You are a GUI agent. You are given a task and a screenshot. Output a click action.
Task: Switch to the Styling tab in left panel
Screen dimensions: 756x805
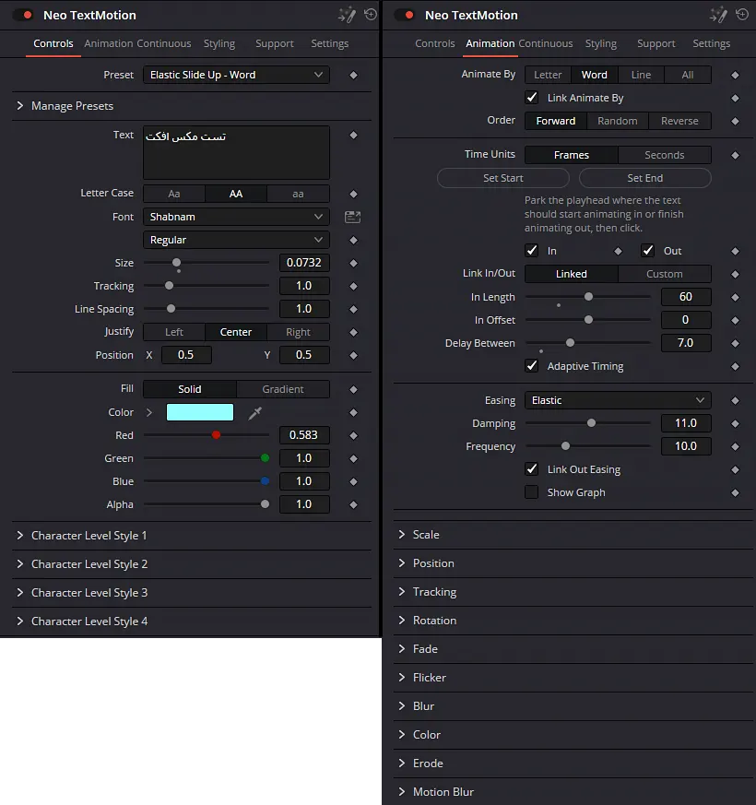pos(219,43)
